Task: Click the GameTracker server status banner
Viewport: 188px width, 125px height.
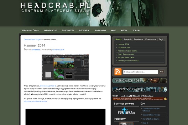Action: [139, 98]
